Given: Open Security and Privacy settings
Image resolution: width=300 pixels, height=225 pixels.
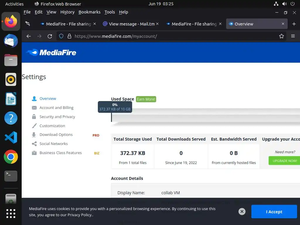Looking at the screenshot, I should [57, 117].
